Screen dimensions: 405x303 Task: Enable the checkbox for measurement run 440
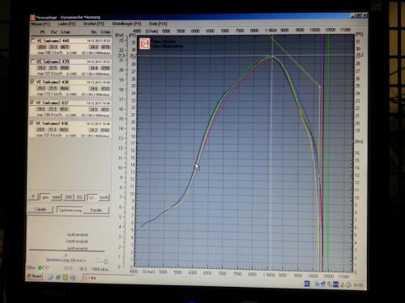click(x=33, y=40)
